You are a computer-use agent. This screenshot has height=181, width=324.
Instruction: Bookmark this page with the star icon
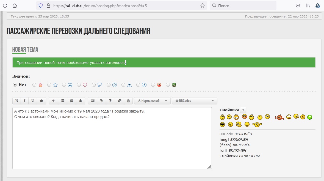tap(203, 5)
